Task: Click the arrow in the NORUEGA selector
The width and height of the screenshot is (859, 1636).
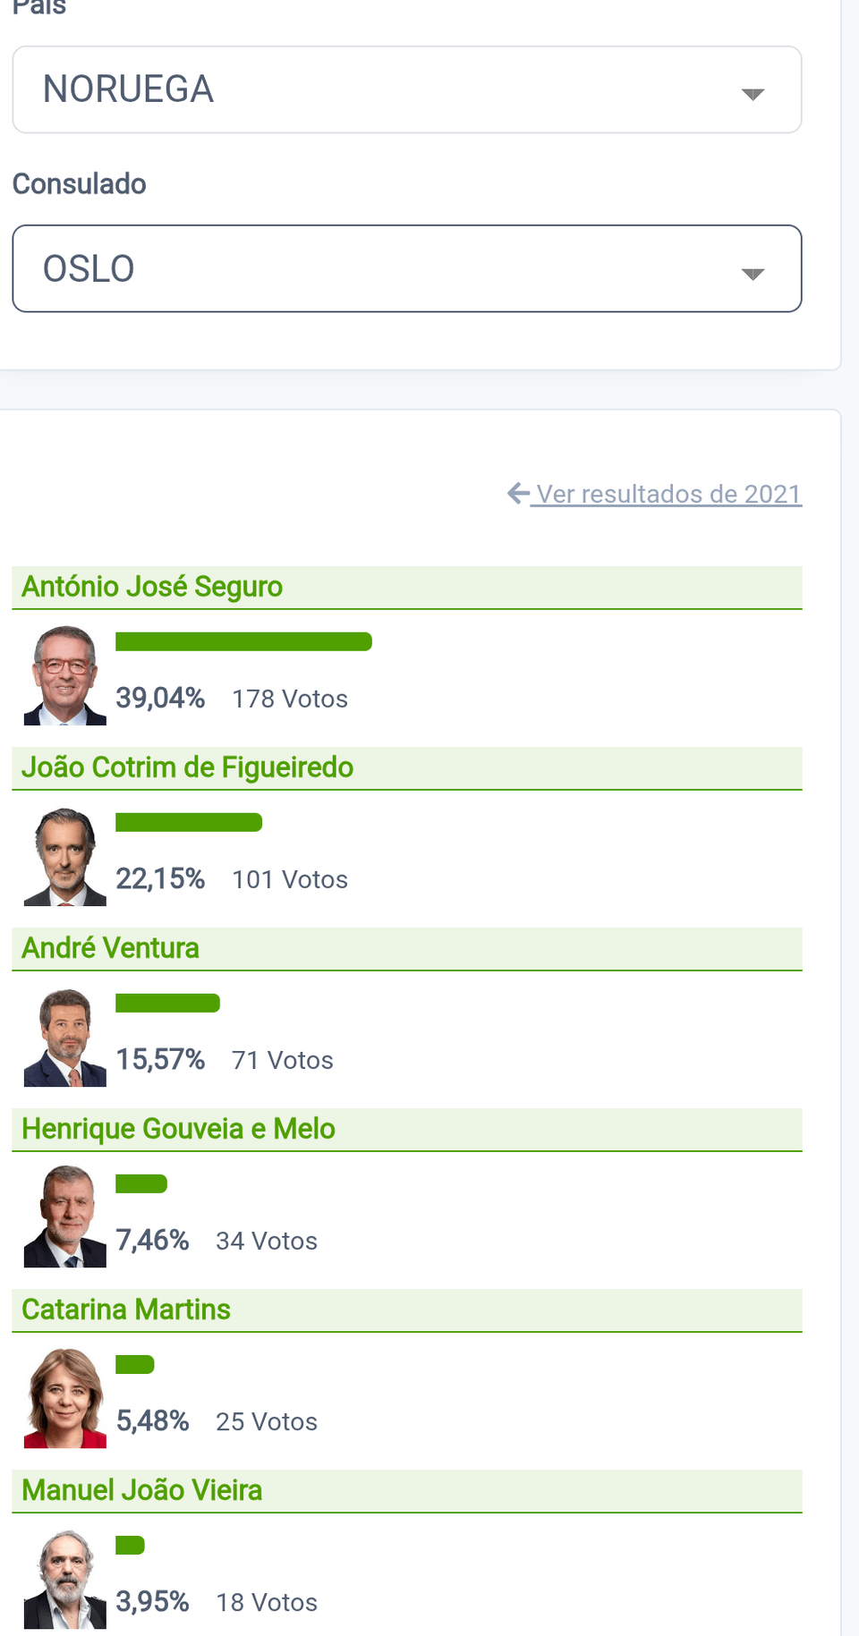Action: coord(753,94)
